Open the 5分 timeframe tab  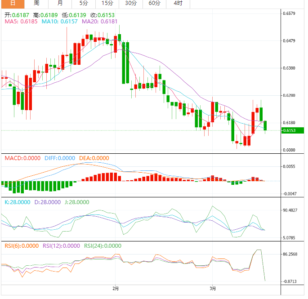point(84,4)
